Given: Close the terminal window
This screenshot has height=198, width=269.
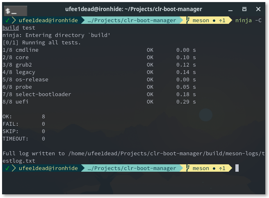Looking at the screenshot, I should [x=258, y=9].
